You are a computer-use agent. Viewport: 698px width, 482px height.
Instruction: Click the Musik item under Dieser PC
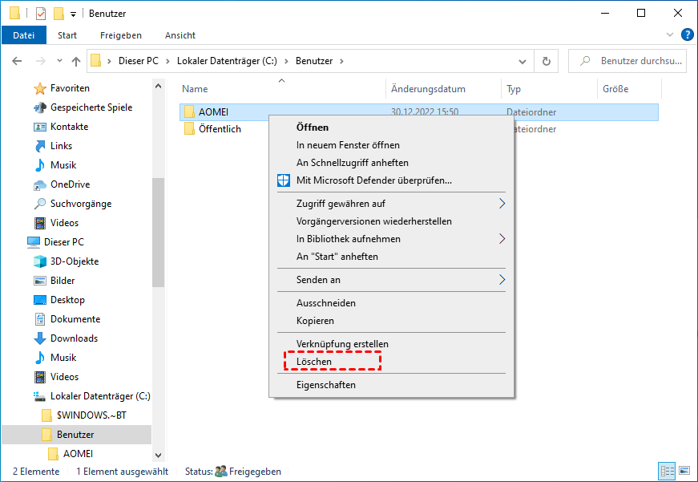tap(55, 358)
